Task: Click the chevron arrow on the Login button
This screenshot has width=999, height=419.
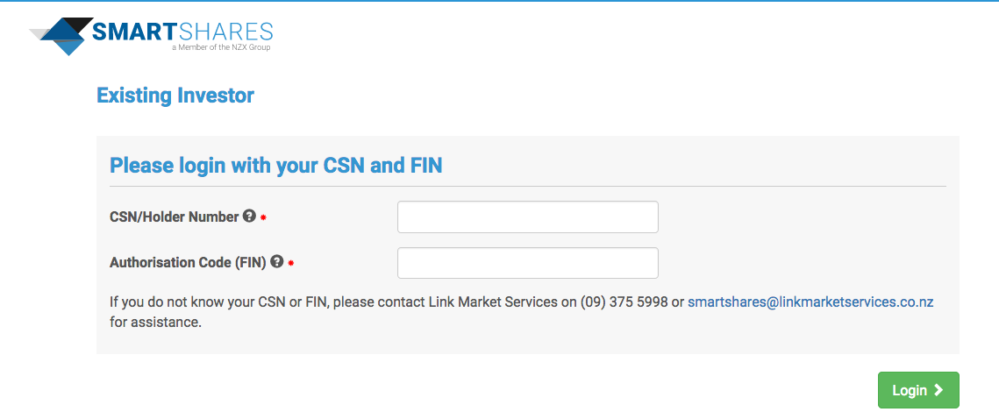Action: tap(938, 390)
